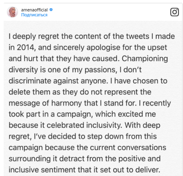The height and width of the screenshot is (176, 183).
Task: Click the line starting 'regret, I've decided'
Action: [83, 136]
